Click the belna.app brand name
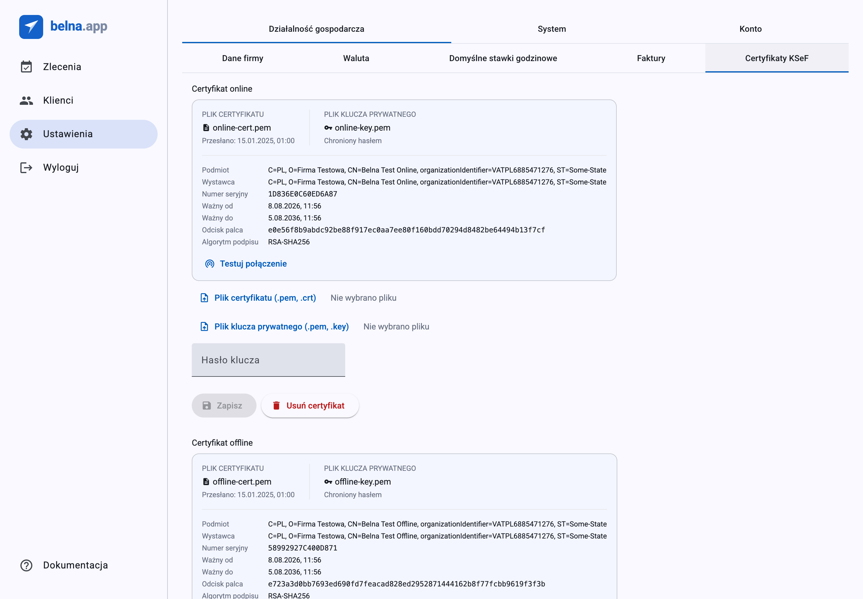The height and width of the screenshot is (599, 863). click(x=79, y=26)
